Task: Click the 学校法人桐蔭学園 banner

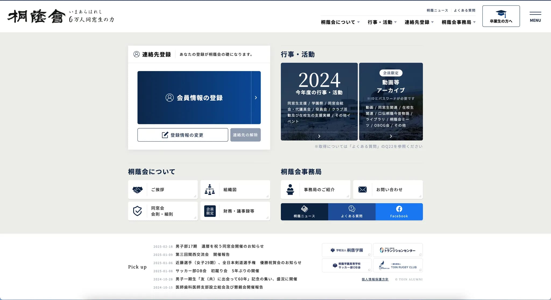Action: [x=347, y=250]
